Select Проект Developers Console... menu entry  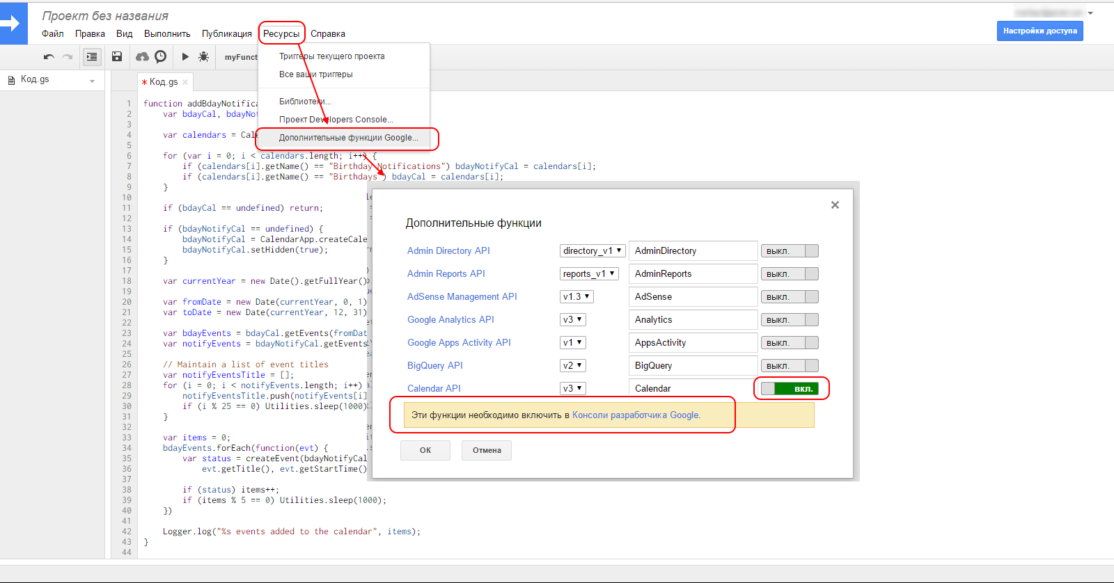344,120
